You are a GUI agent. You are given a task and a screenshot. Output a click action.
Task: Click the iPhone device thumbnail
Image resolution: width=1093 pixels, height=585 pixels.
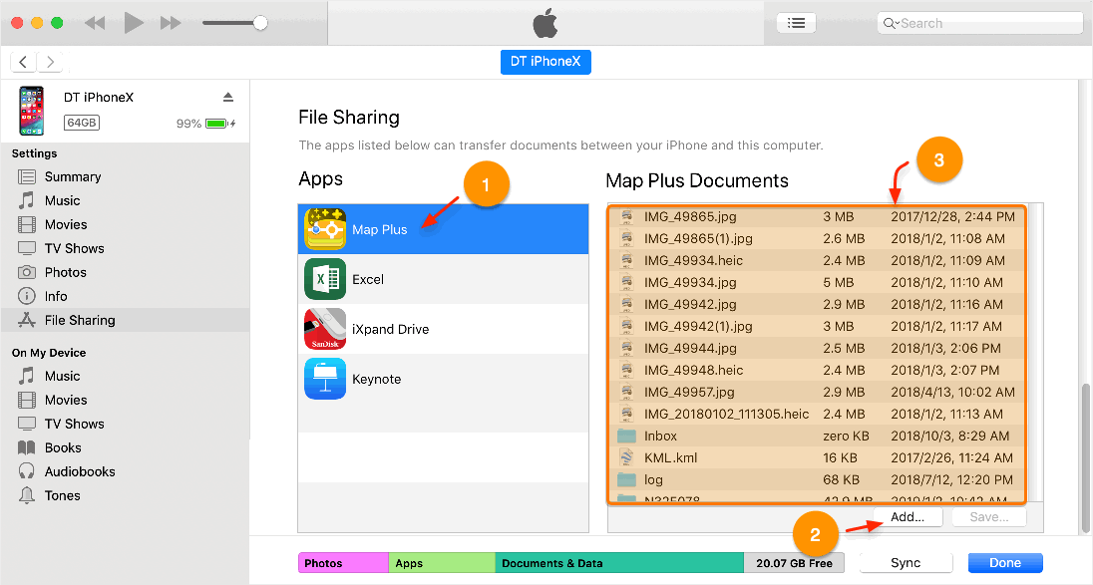[31, 111]
